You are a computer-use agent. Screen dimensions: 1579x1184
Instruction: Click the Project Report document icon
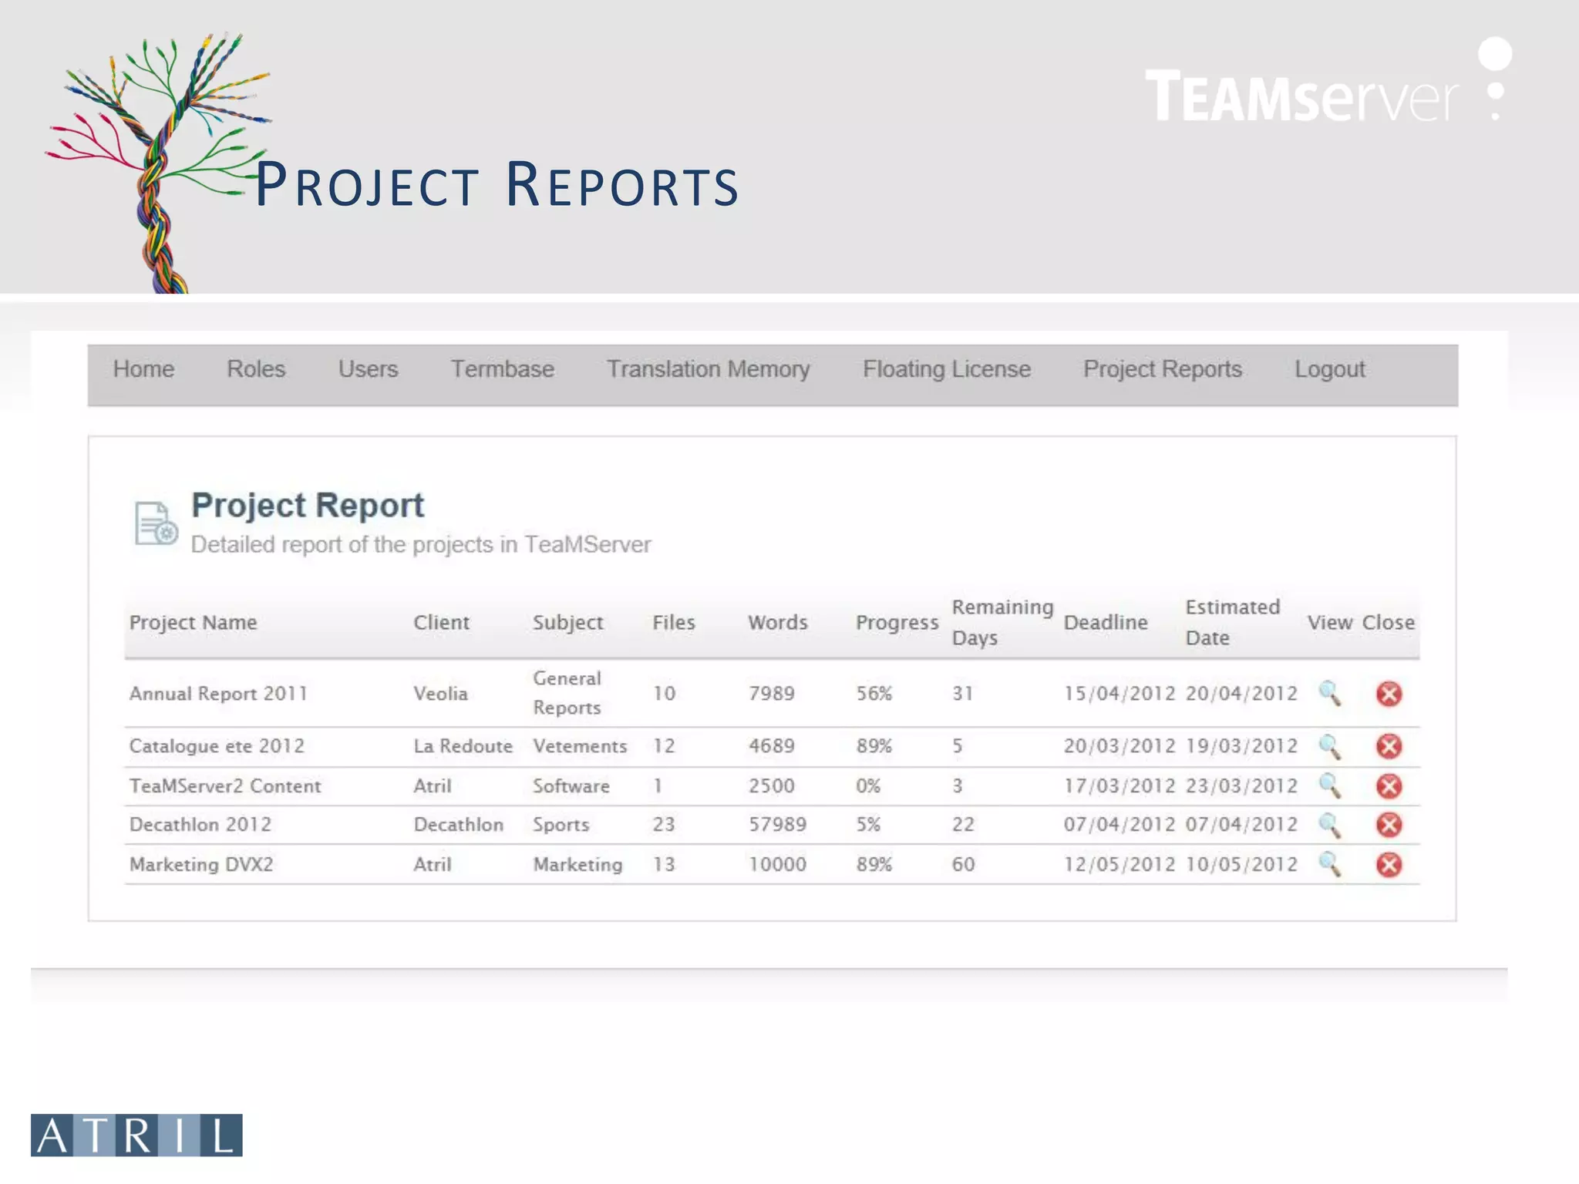click(156, 523)
